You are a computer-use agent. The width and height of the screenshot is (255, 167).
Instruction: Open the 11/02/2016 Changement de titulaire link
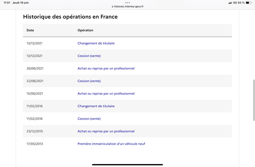point(96,106)
